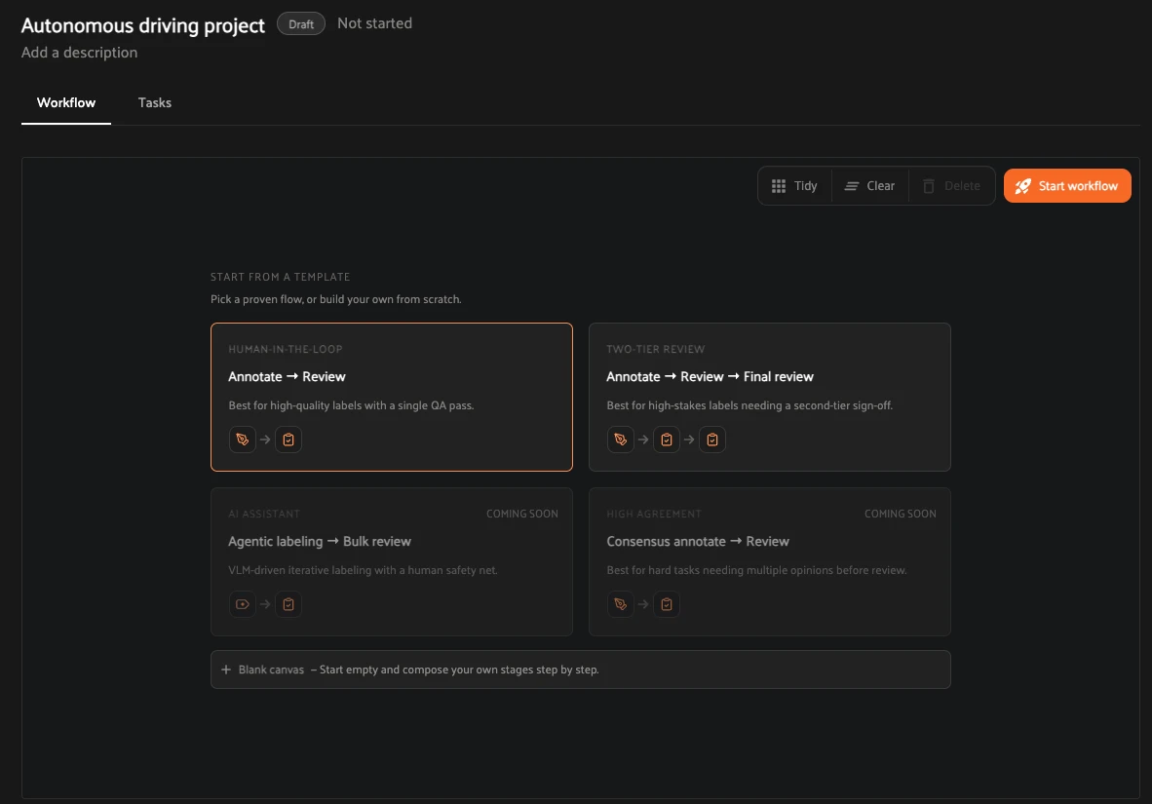This screenshot has height=804, width=1152.
Task: Click the Not started status text
Action: [x=374, y=23]
